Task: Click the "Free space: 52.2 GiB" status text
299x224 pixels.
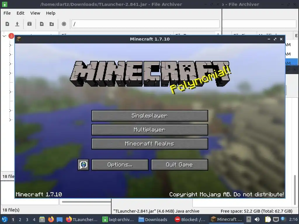Action: pyautogui.click(x=256, y=211)
